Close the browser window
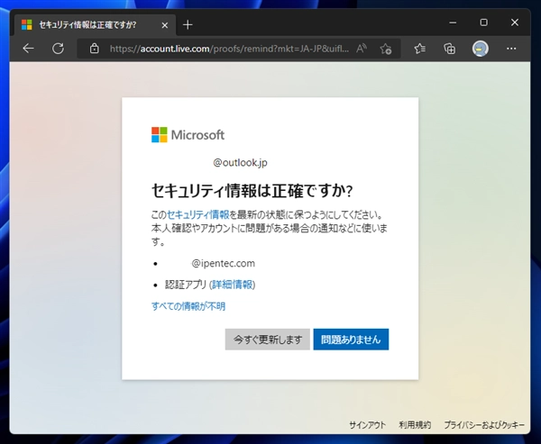This screenshot has width=541, height=444. point(515,23)
